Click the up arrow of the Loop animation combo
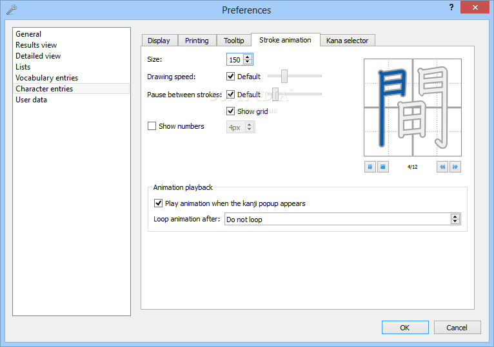This screenshot has width=494, height=347. tap(455, 216)
